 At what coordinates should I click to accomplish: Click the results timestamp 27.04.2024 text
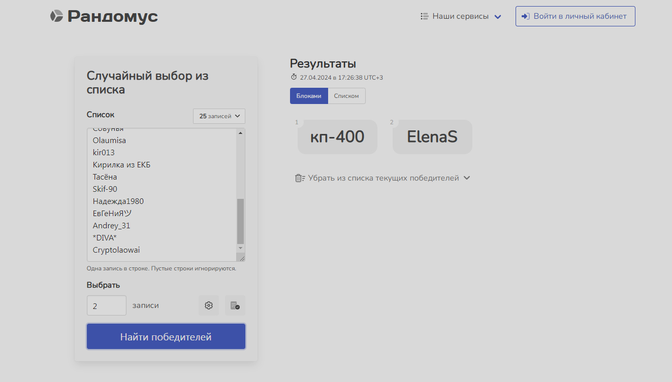[341, 78]
